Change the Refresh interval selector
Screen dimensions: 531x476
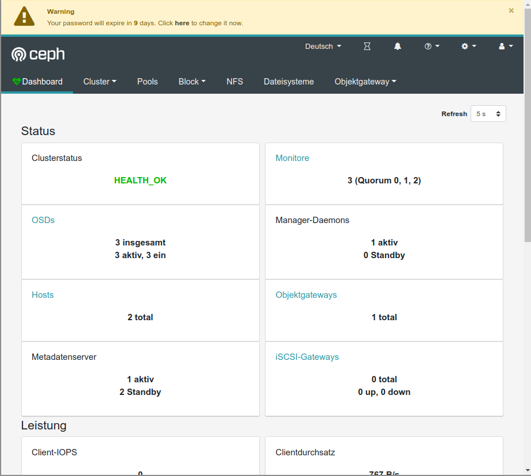click(x=488, y=114)
